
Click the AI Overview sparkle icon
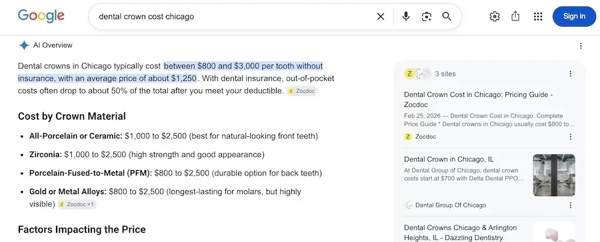click(24, 45)
